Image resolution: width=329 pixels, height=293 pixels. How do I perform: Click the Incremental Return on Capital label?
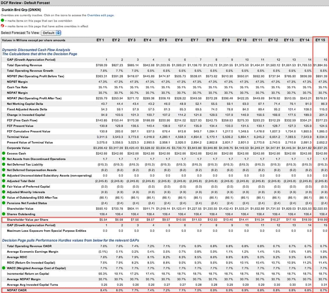tap(28, 274)
